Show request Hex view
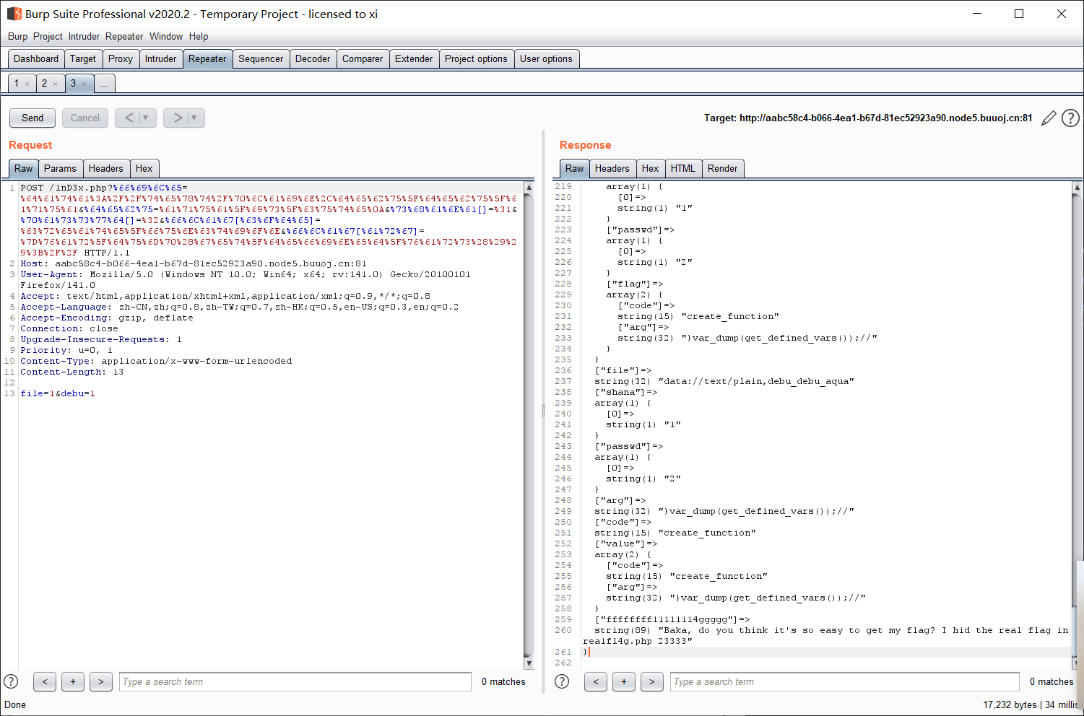 click(x=144, y=169)
